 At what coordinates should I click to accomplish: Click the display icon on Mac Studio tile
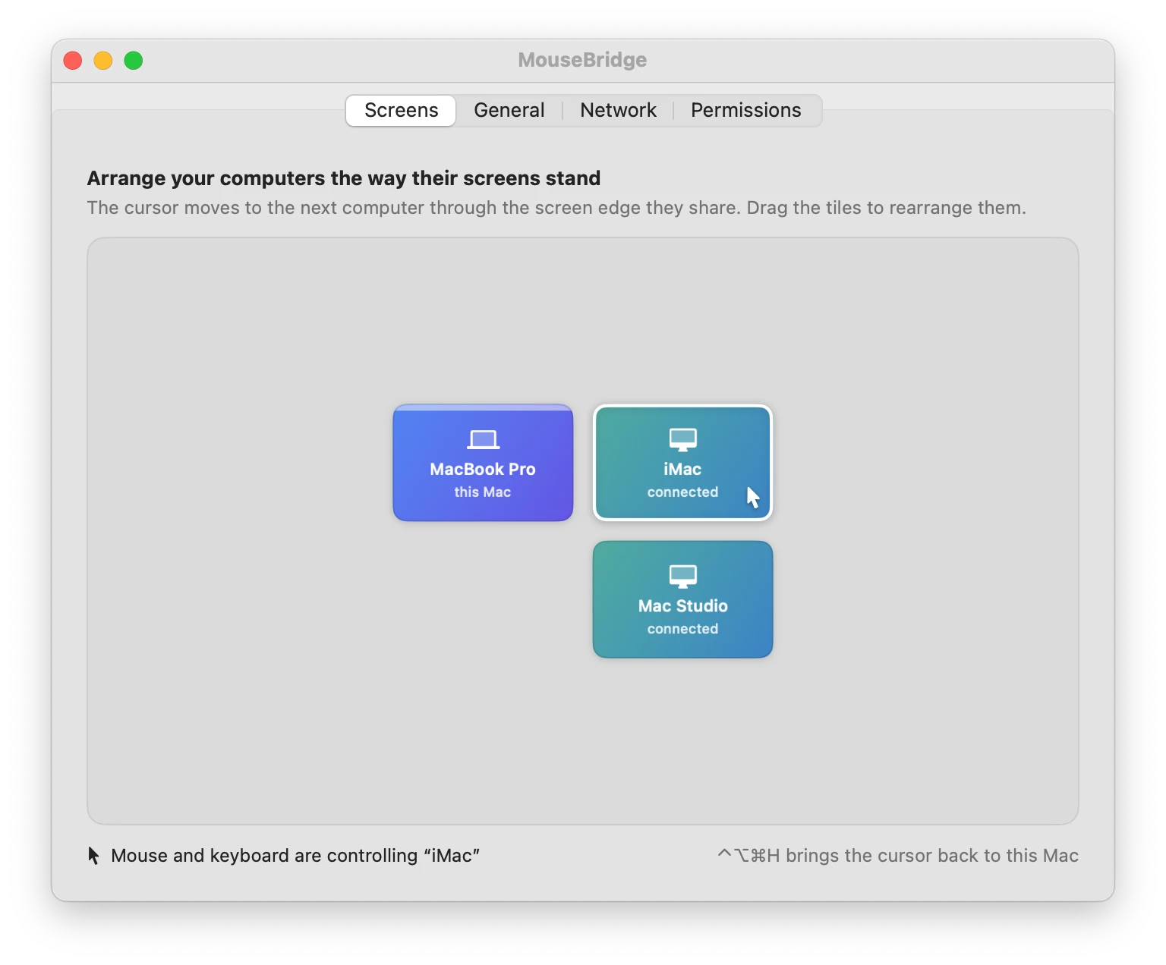coord(682,576)
